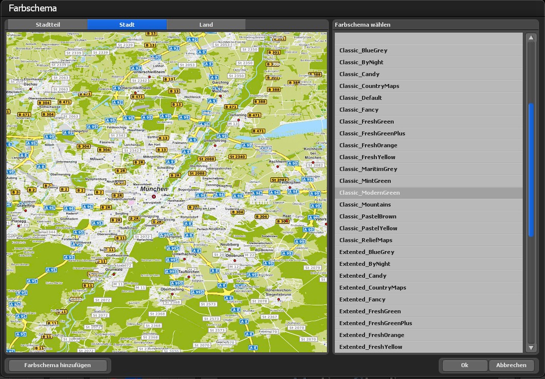Image resolution: width=545 pixels, height=379 pixels.
Task: Click the blue scrollbar thumb
Action: coord(531,169)
